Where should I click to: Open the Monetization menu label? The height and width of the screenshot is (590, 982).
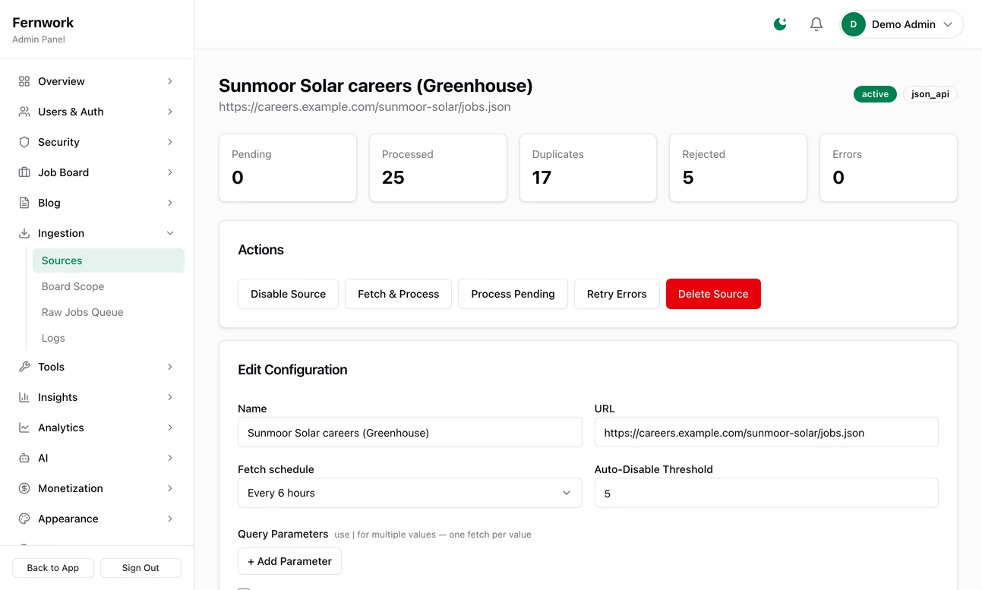pos(71,488)
